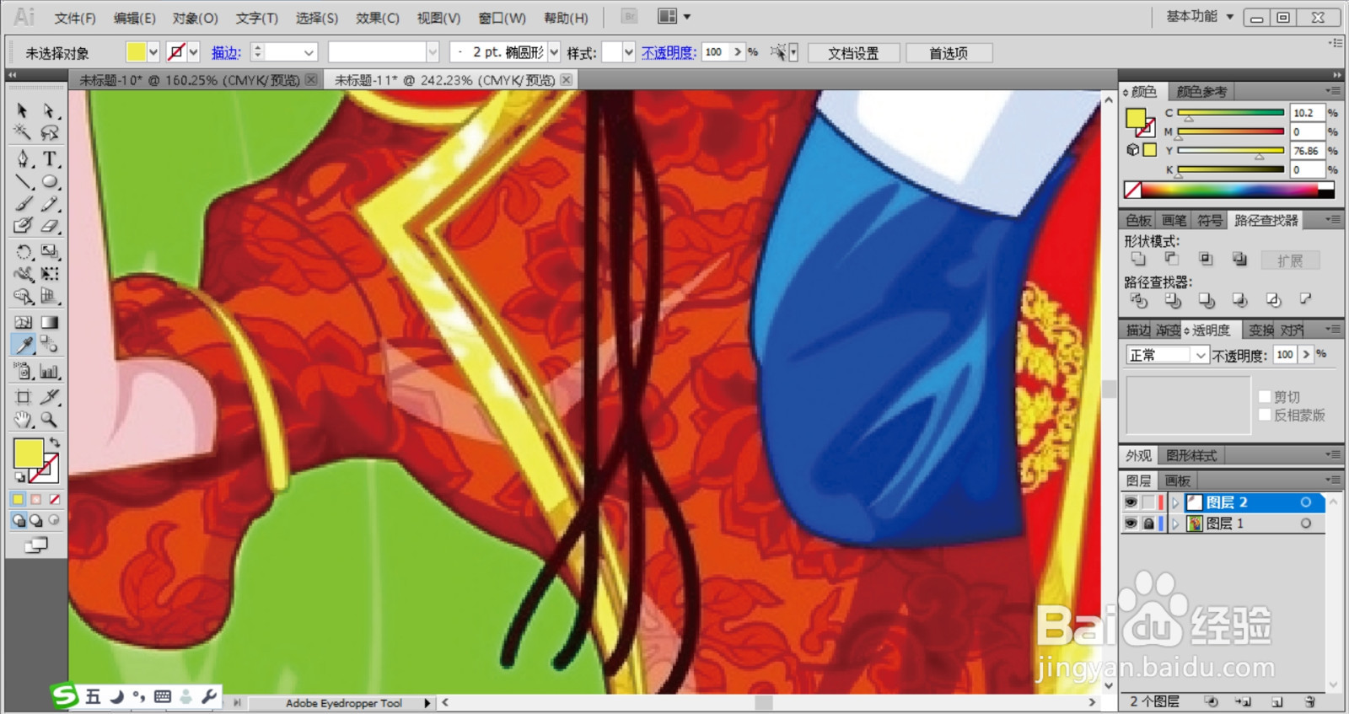Swap fill and stroke arrows
Screen dimensions: 1349x714
pyautogui.click(x=55, y=443)
